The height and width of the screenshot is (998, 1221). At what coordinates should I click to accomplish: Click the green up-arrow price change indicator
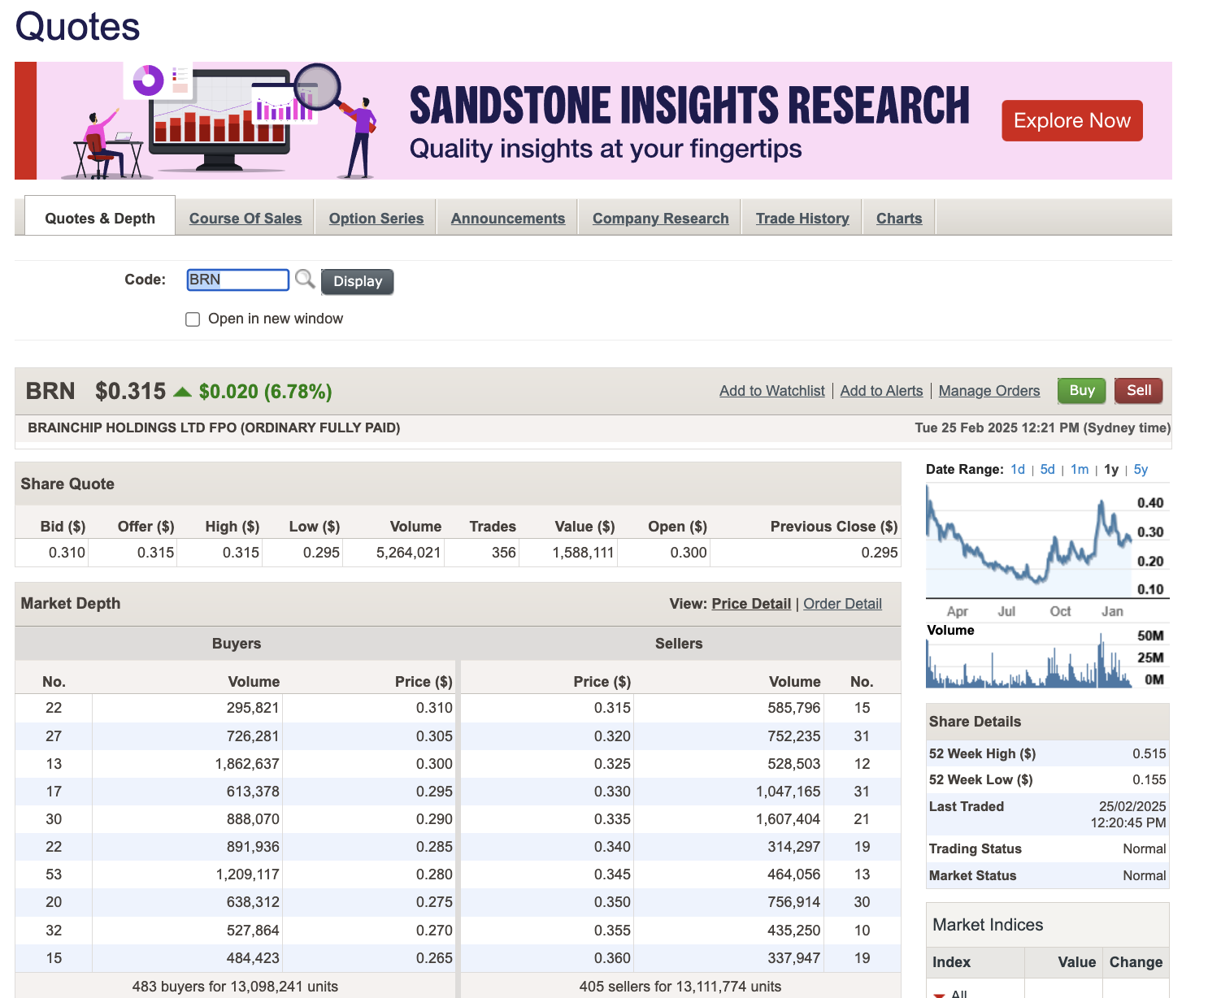coord(183,392)
